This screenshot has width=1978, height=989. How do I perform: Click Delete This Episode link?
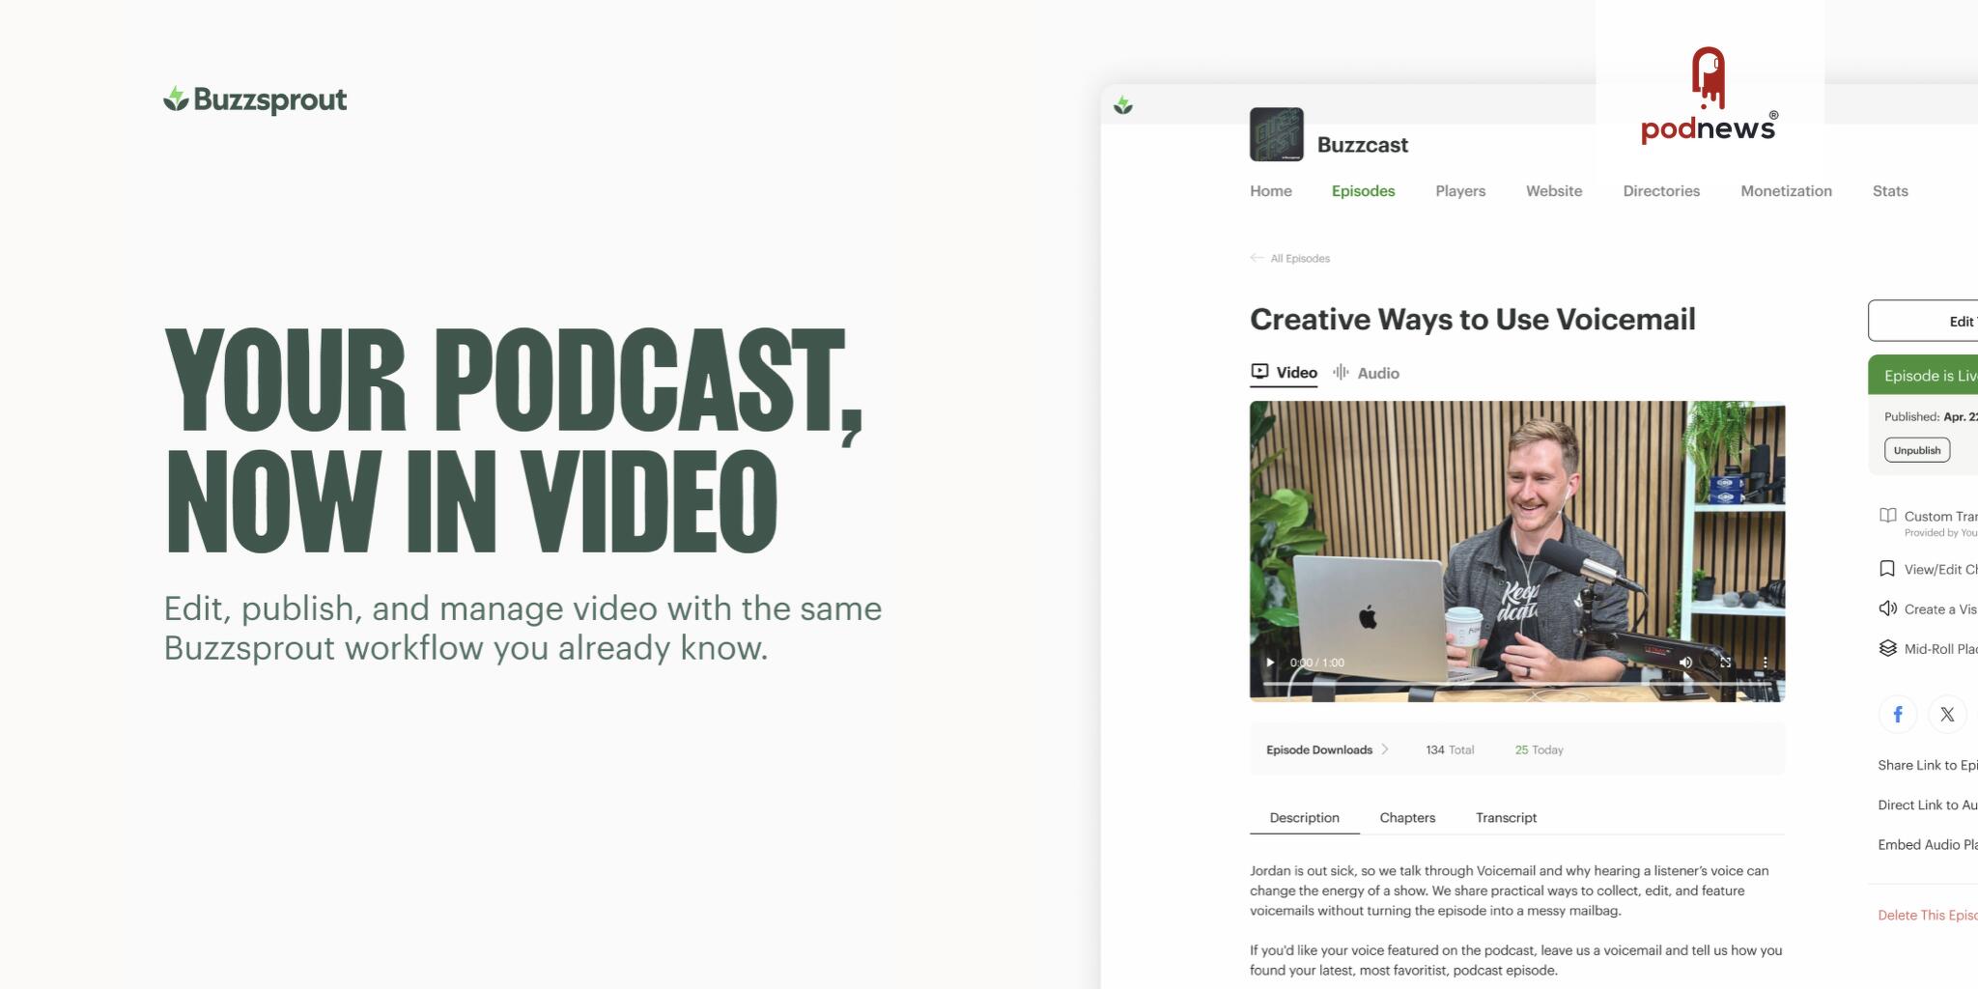[x=1928, y=915]
